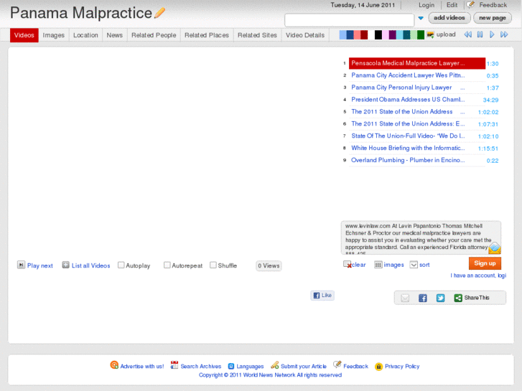Click the Edit link at top

[452, 5]
